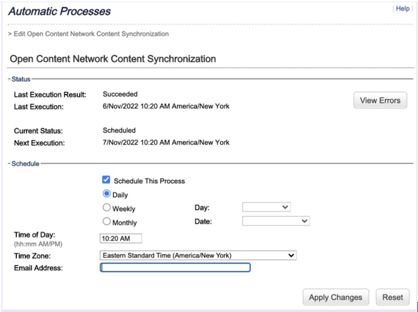The height and width of the screenshot is (312, 418).
Task: Choose the Weekly schedule option
Action: click(x=106, y=208)
